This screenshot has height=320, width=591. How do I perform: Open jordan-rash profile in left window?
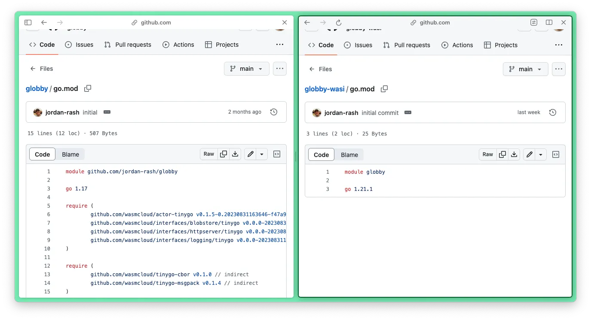[62, 112]
